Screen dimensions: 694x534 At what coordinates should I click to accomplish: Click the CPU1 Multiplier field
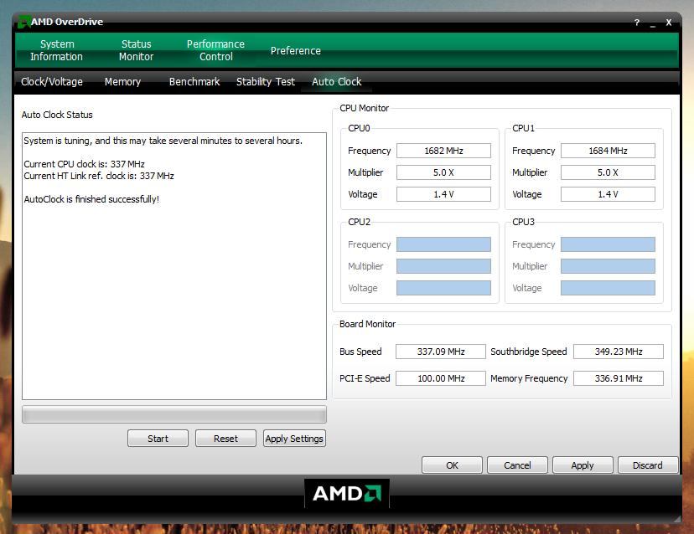(608, 172)
